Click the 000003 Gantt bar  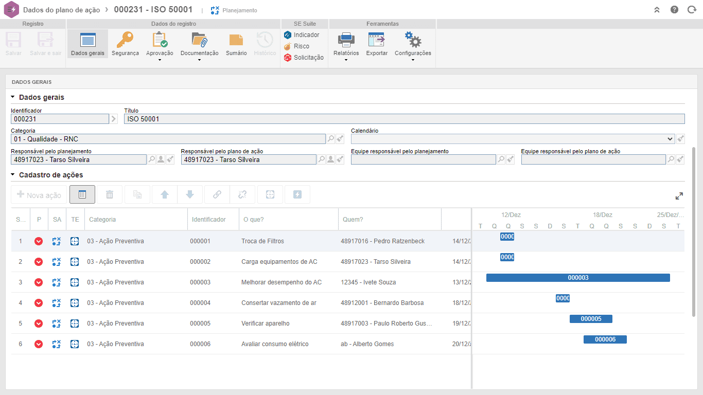(x=578, y=278)
